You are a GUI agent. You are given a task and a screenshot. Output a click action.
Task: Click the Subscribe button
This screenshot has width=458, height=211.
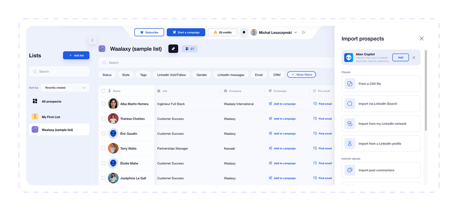coord(149,33)
